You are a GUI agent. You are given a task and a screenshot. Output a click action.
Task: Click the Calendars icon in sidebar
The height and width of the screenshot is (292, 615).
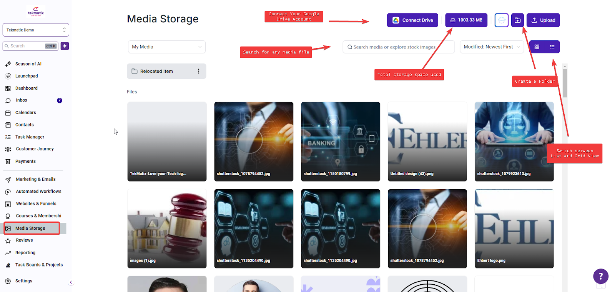click(8, 113)
